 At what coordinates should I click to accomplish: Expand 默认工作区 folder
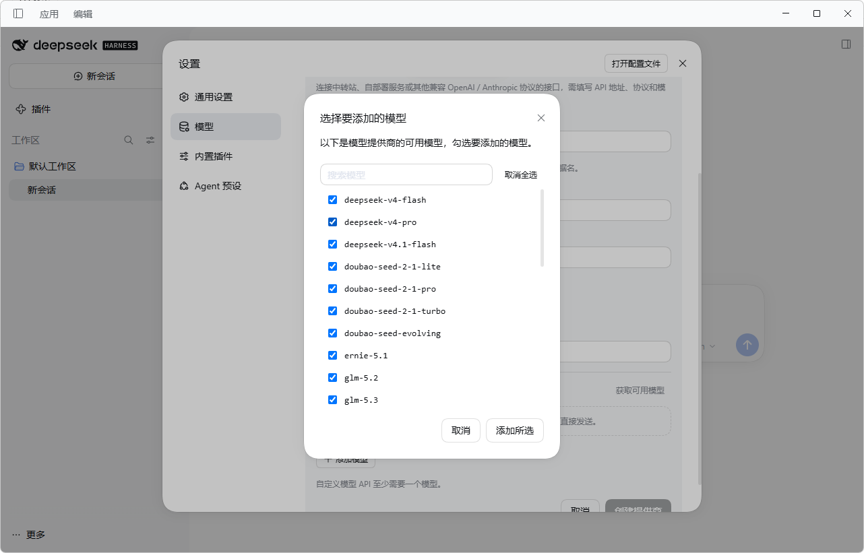pyautogui.click(x=52, y=166)
